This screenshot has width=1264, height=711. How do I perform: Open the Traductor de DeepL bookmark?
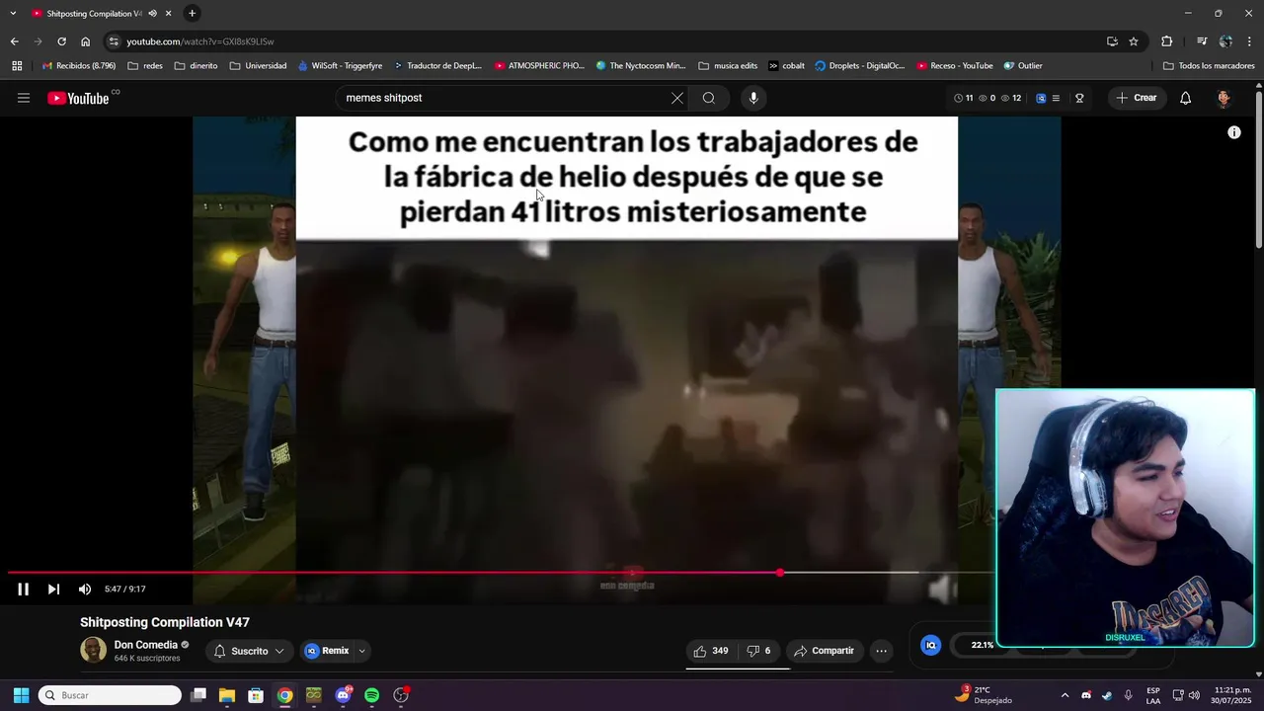(x=437, y=66)
